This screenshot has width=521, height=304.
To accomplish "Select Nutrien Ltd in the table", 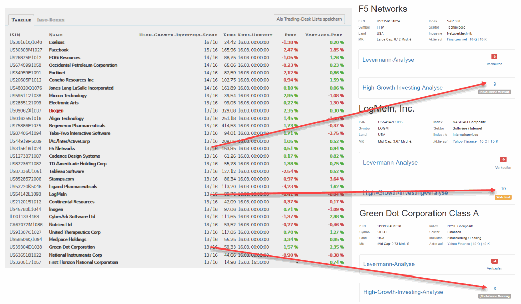I will coord(61,225).
